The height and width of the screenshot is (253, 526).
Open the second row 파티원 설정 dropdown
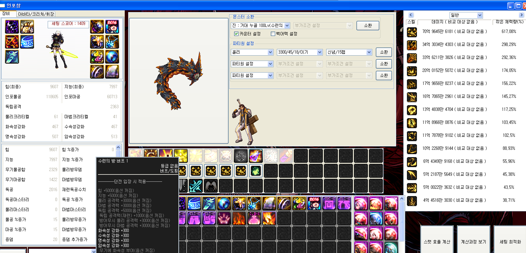252,64
